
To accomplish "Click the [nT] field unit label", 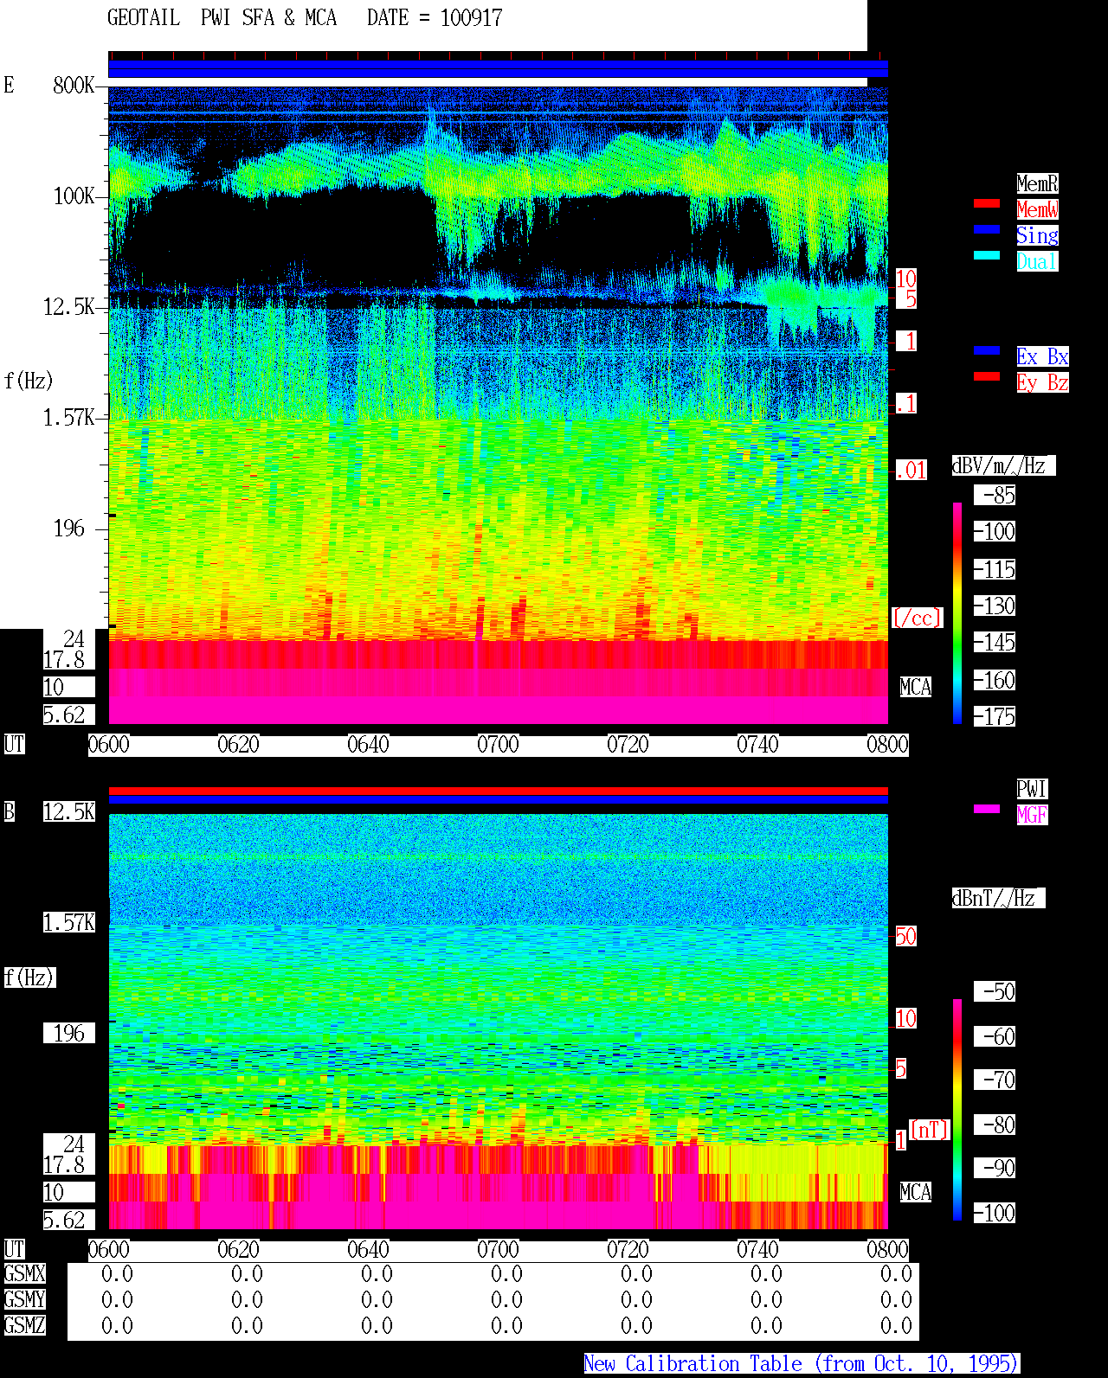I will [930, 1130].
